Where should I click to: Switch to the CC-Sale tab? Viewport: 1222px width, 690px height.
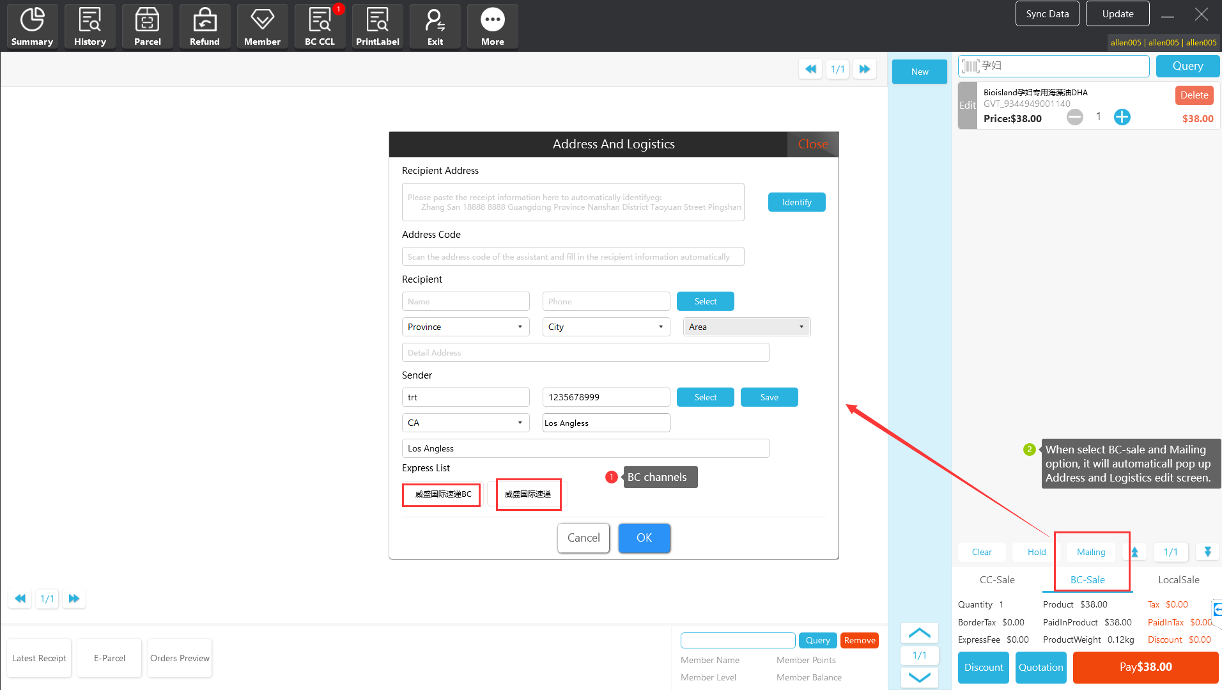(997, 579)
